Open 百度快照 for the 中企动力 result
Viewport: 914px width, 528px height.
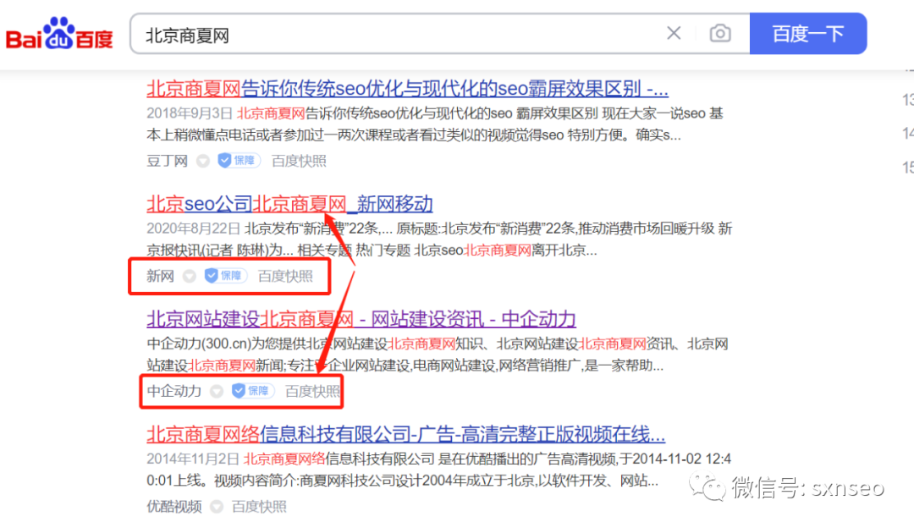[312, 391]
